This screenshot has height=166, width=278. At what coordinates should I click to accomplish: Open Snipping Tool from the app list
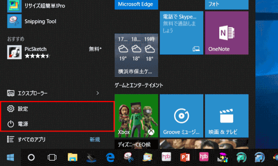[40, 21]
